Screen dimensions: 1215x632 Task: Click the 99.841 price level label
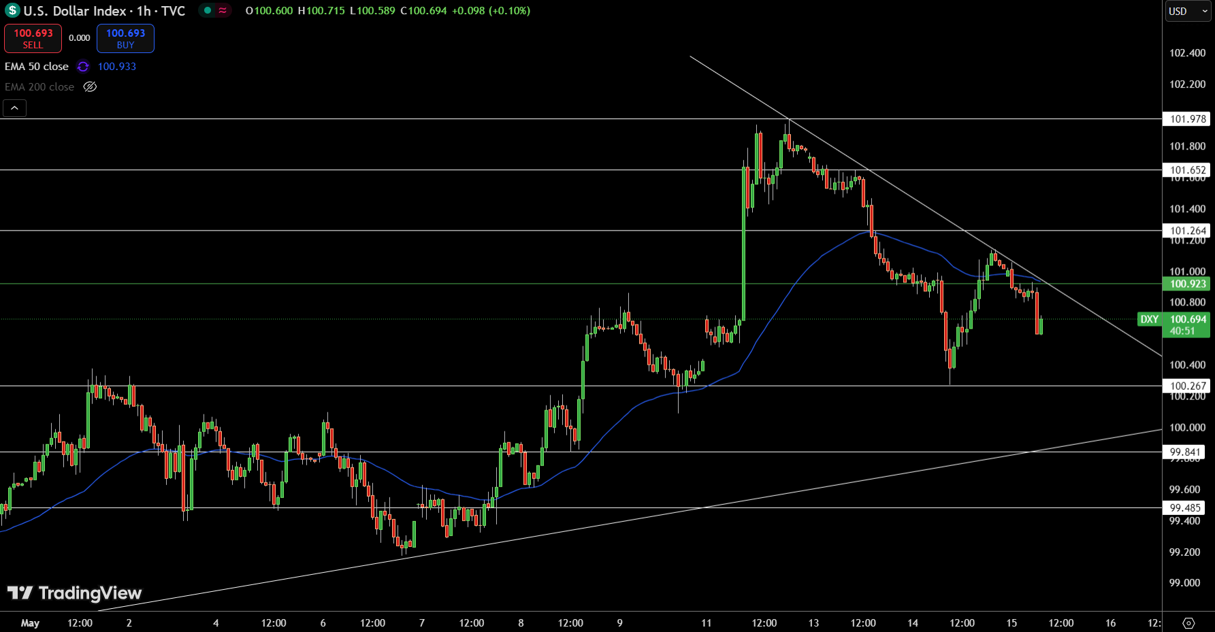1184,452
